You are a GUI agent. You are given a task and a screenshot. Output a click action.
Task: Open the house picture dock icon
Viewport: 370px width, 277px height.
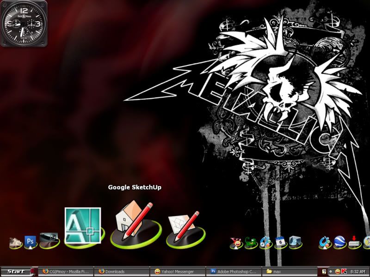(x=16, y=243)
